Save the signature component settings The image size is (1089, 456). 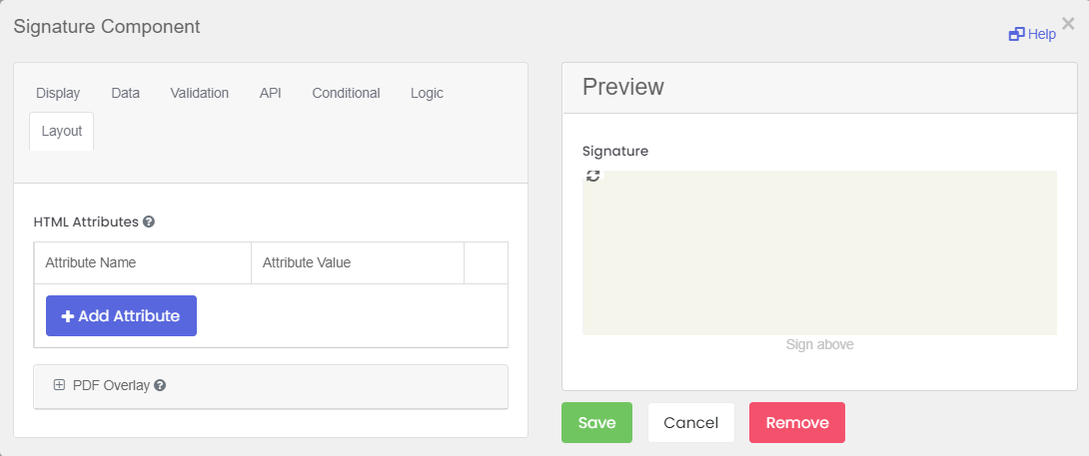pyautogui.click(x=597, y=423)
